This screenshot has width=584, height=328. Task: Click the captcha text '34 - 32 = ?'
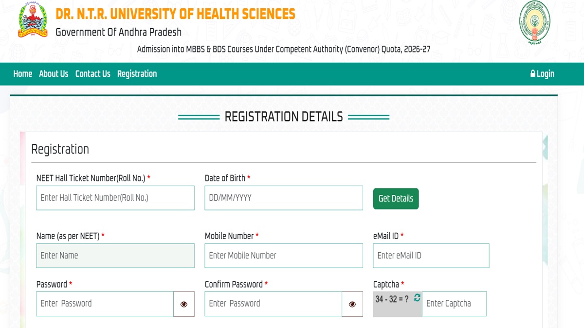pos(392,299)
